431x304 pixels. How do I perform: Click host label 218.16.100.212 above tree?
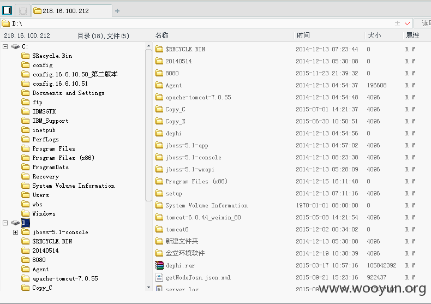point(27,35)
